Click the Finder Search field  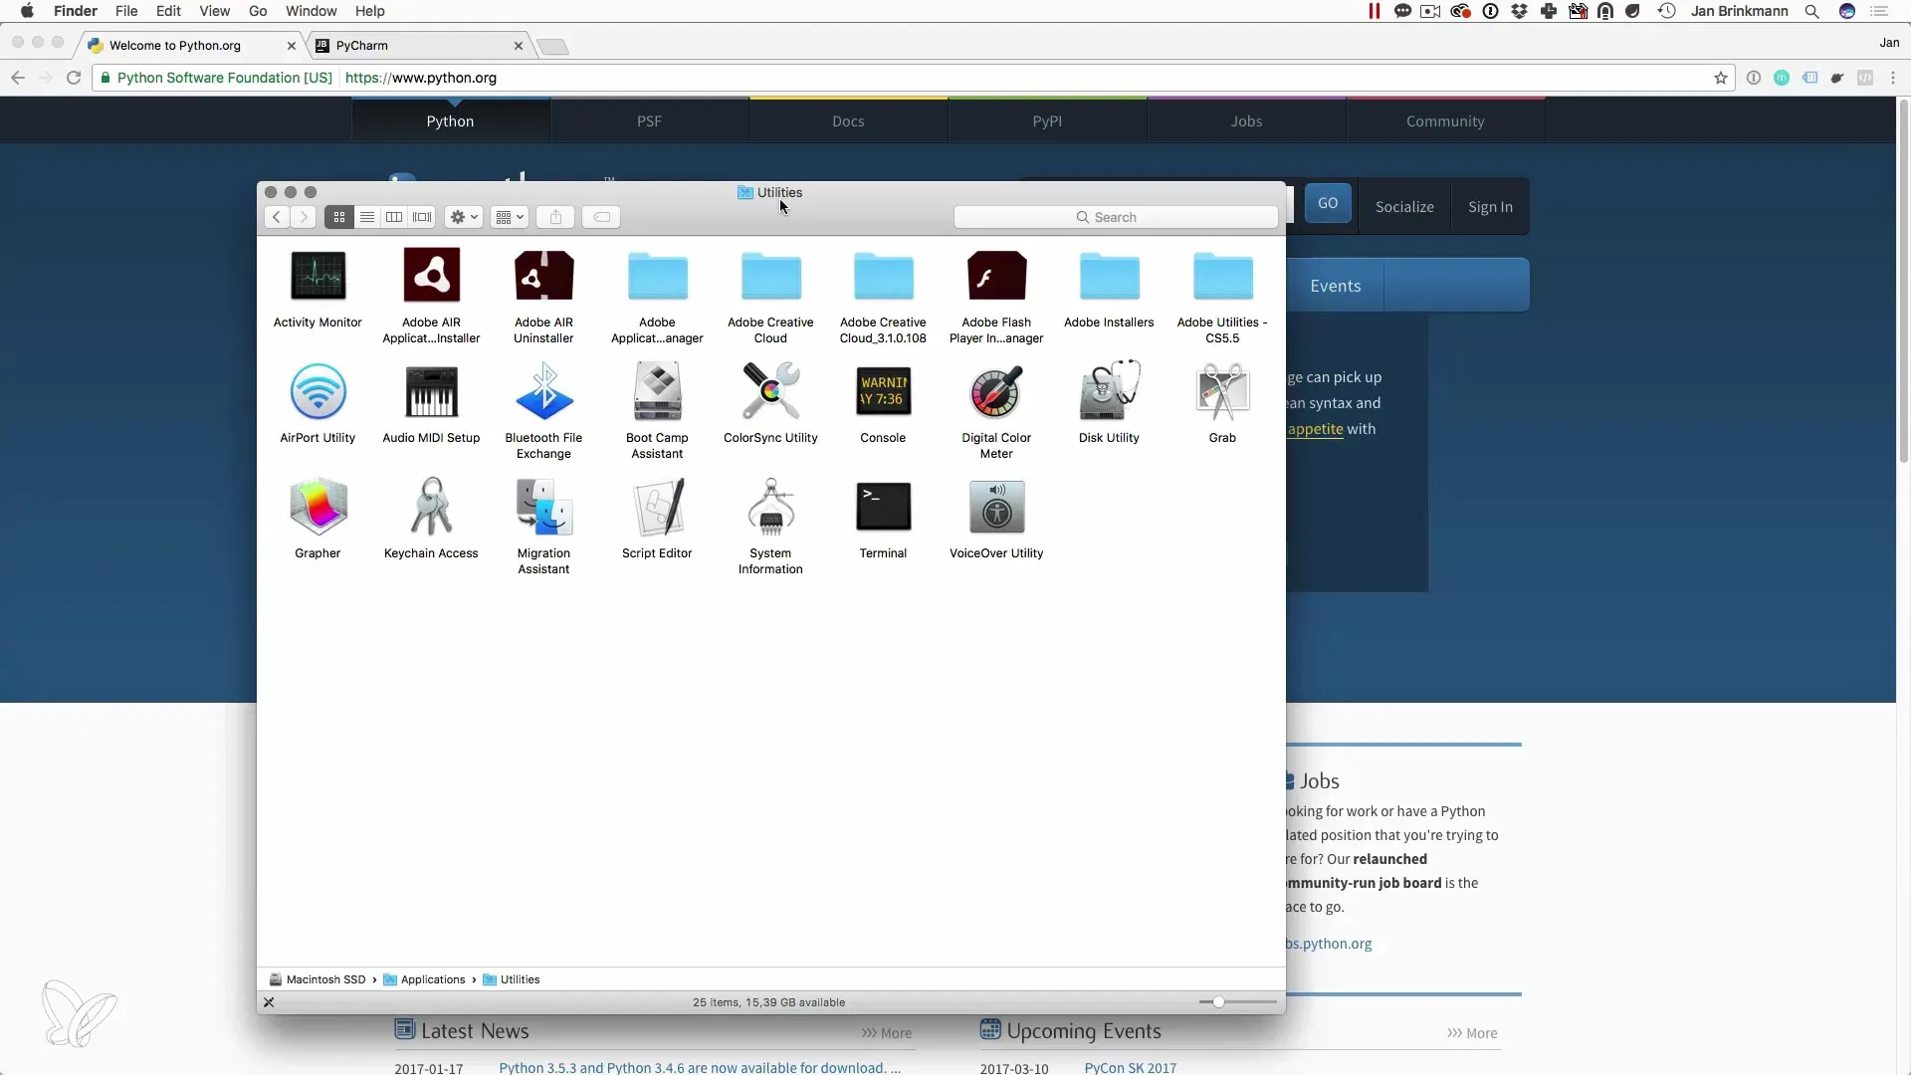(1116, 217)
